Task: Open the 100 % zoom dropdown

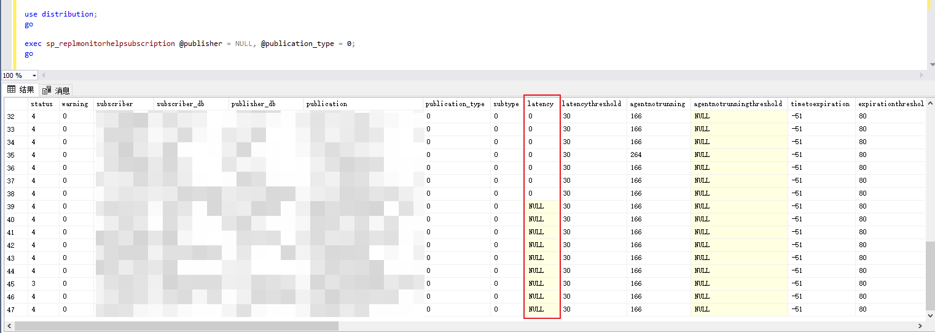Action: [33, 75]
